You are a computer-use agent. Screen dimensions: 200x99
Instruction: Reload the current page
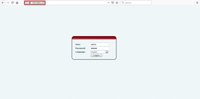[12, 3]
